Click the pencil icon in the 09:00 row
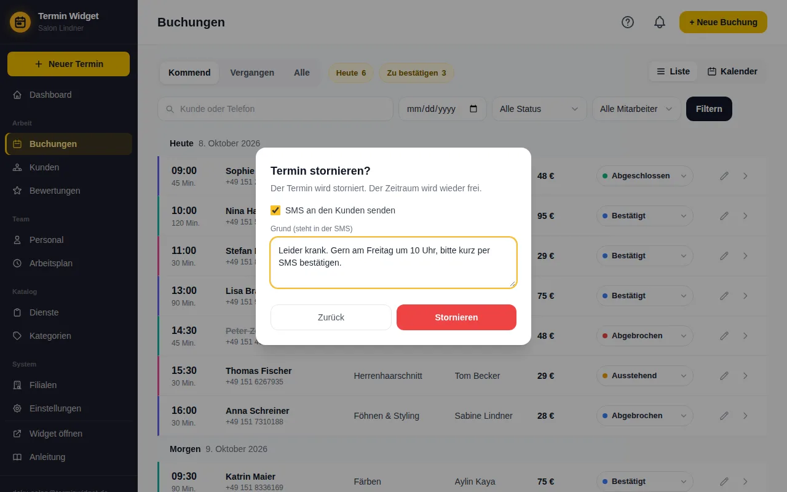The width and height of the screenshot is (787, 492). pos(724,176)
